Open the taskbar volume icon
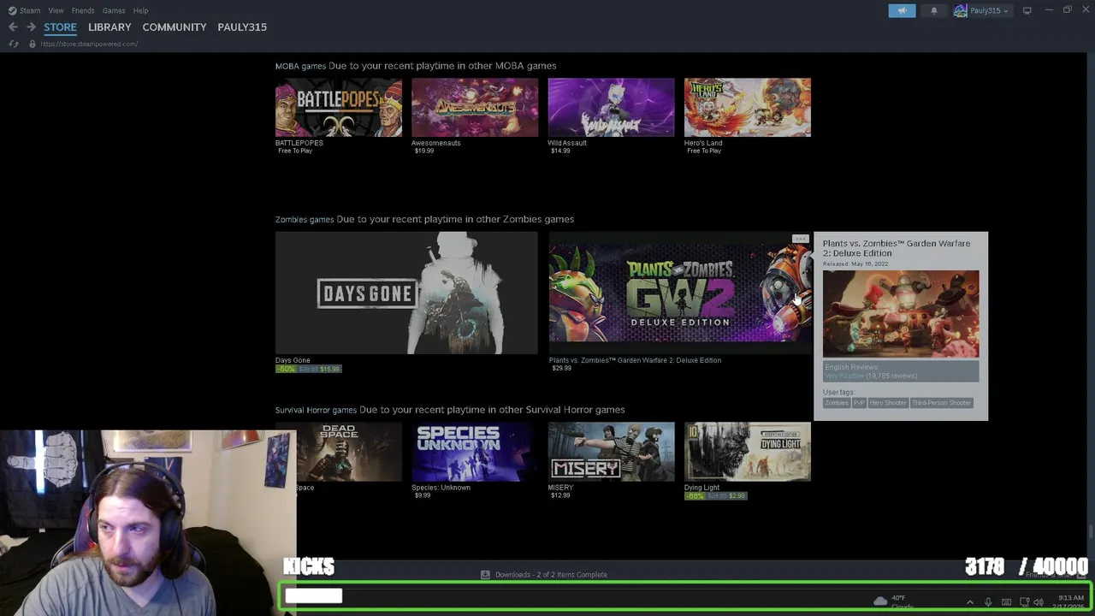The width and height of the screenshot is (1095, 616). tap(1039, 602)
